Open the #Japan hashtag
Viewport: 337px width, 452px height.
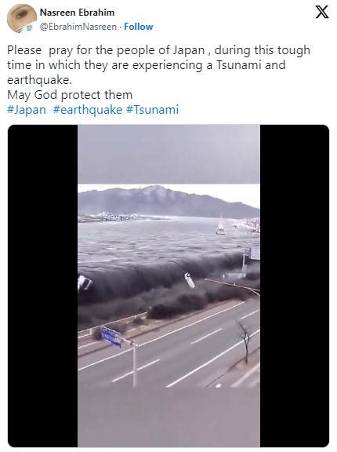click(x=27, y=110)
